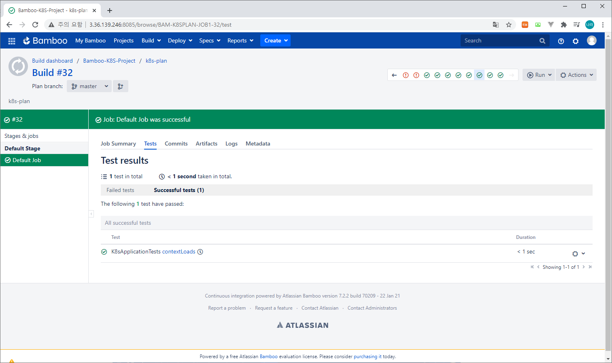Screen dimensions: 612x363
Task: Select the #32 build item in sidebar
Action: pyautogui.click(x=44, y=120)
